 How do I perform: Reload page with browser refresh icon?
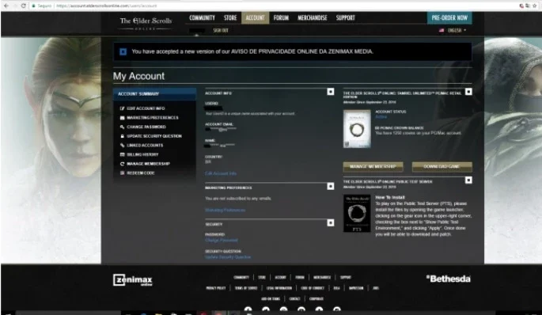pyautogui.click(x=24, y=6)
